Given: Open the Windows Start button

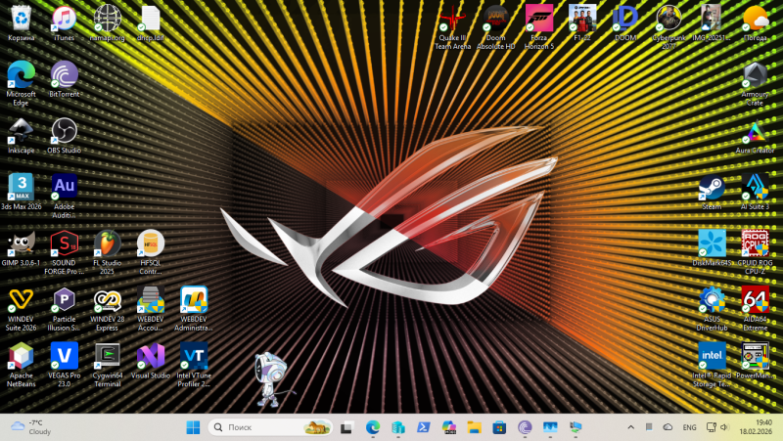Looking at the screenshot, I should point(193,427).
